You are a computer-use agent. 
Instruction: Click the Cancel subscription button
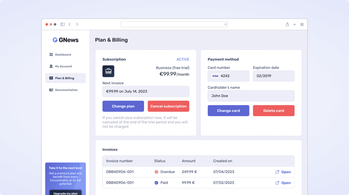pos(168,106)
